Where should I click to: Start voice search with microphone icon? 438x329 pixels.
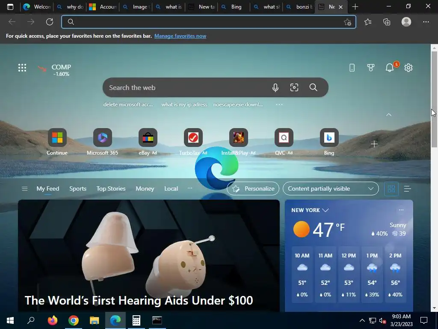tap(275, 87)
